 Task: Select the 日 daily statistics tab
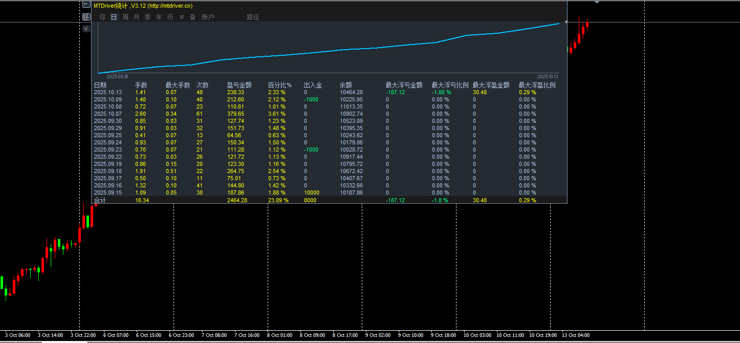coord(114,17)
